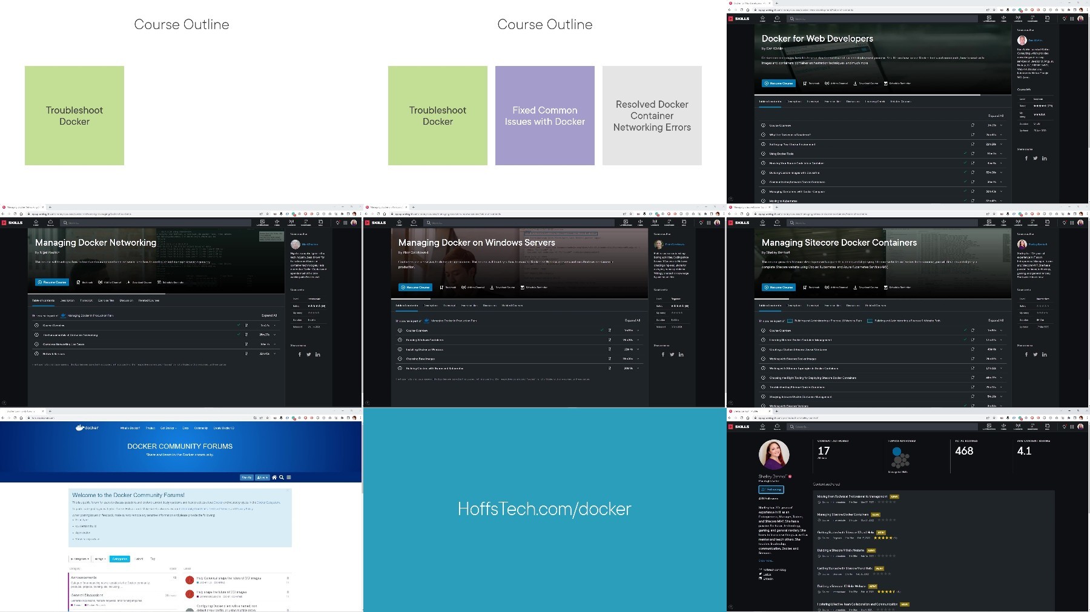Open the hamburger menu on Docker forums
The image size is (1090, 612).
pyautogui.click(x=289, y=478)
